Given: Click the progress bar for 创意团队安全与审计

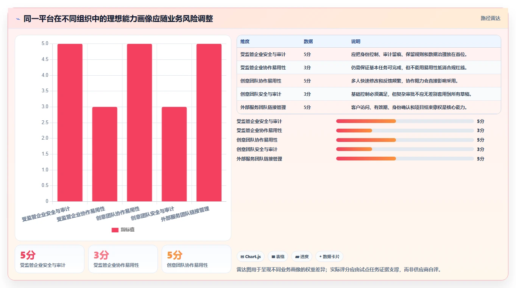Looking at the screenshot, I should [x=405, y=149].
